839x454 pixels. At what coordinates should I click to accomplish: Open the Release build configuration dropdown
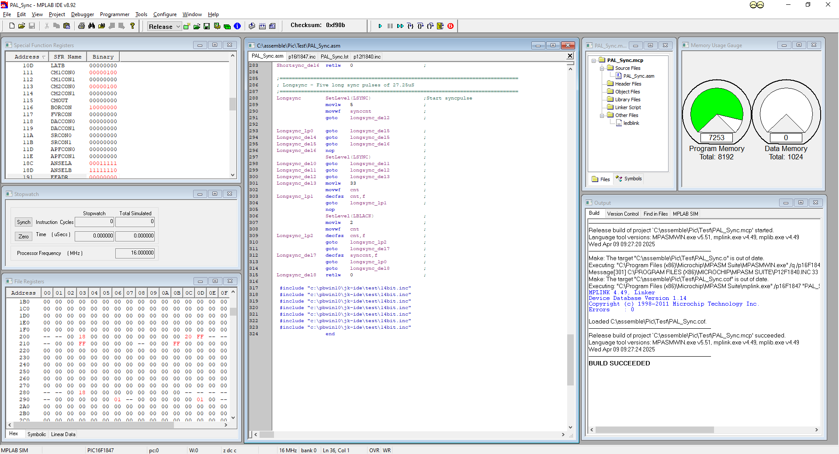[164, 27]
